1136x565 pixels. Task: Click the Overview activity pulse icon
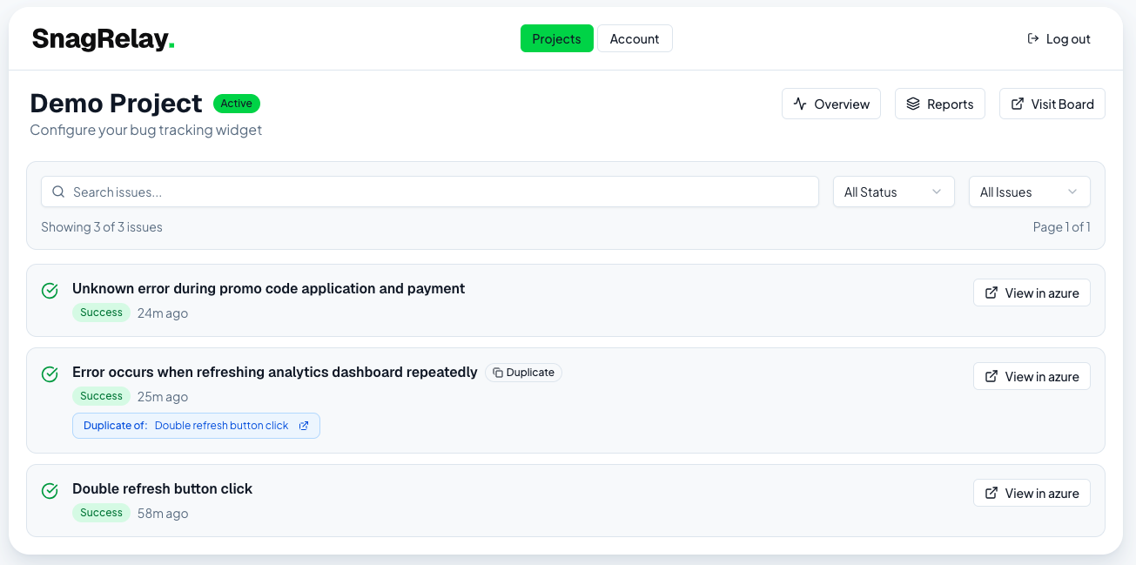pyautogui.click(x=800, y=104)
